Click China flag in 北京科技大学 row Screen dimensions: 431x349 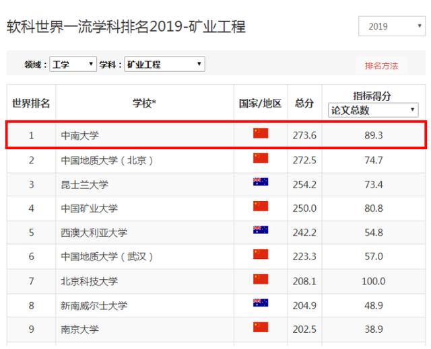pyautogui.click(x=261, y=279)
